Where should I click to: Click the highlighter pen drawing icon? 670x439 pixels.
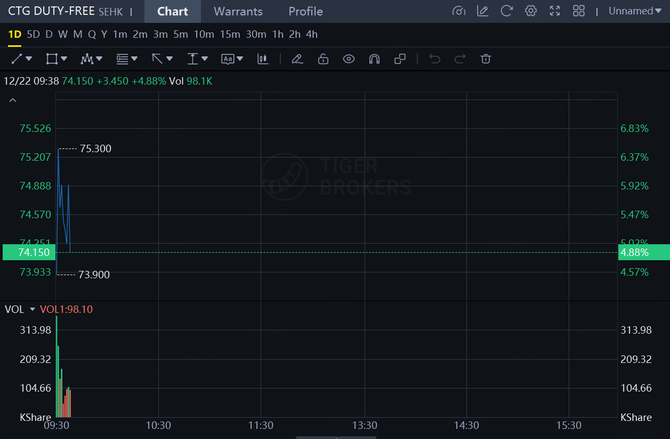(297, 59)
